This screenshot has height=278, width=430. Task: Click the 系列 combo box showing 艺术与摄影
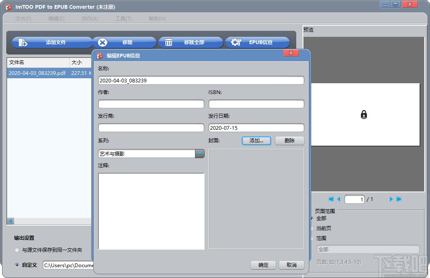151,154
